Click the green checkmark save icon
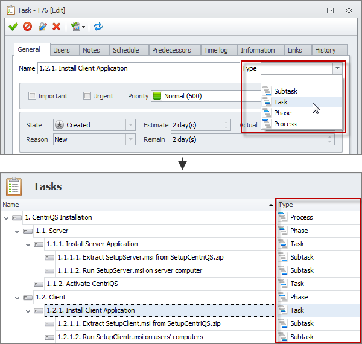Screen dimensions: 362x344 pos(13,27)
